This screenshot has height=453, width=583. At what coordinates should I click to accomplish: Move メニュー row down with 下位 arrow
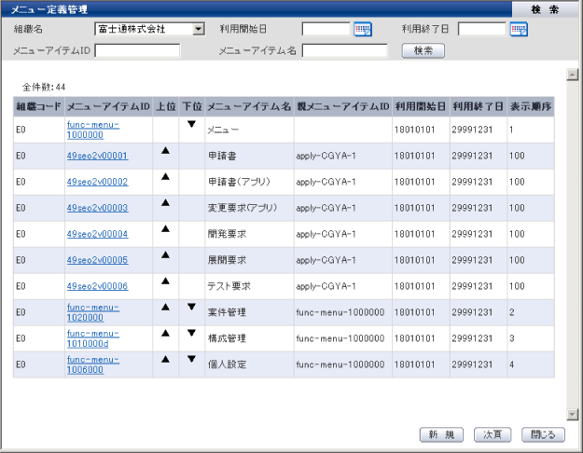pyautogui.click(x=191, y=124)
